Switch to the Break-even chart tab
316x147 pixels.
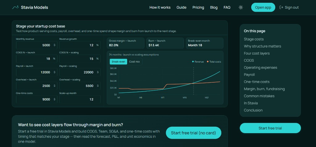coord(118,62)
